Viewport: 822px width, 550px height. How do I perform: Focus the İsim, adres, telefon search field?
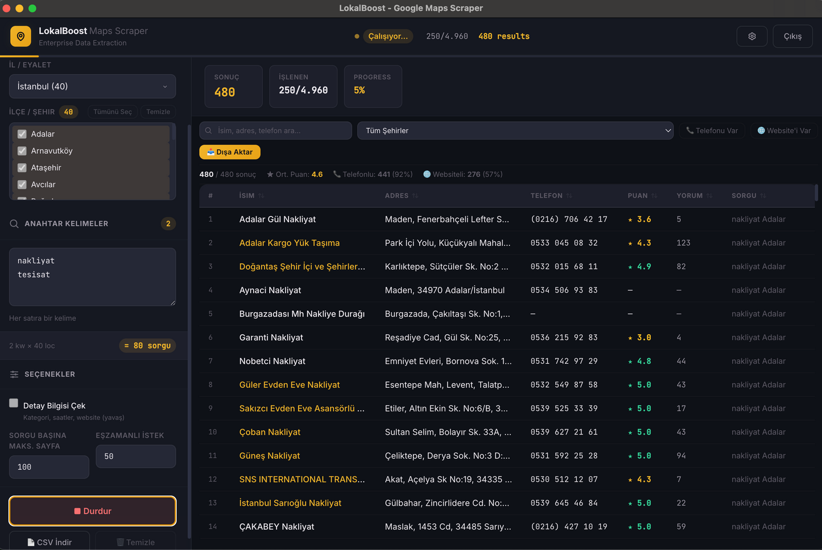click(275, 130)
